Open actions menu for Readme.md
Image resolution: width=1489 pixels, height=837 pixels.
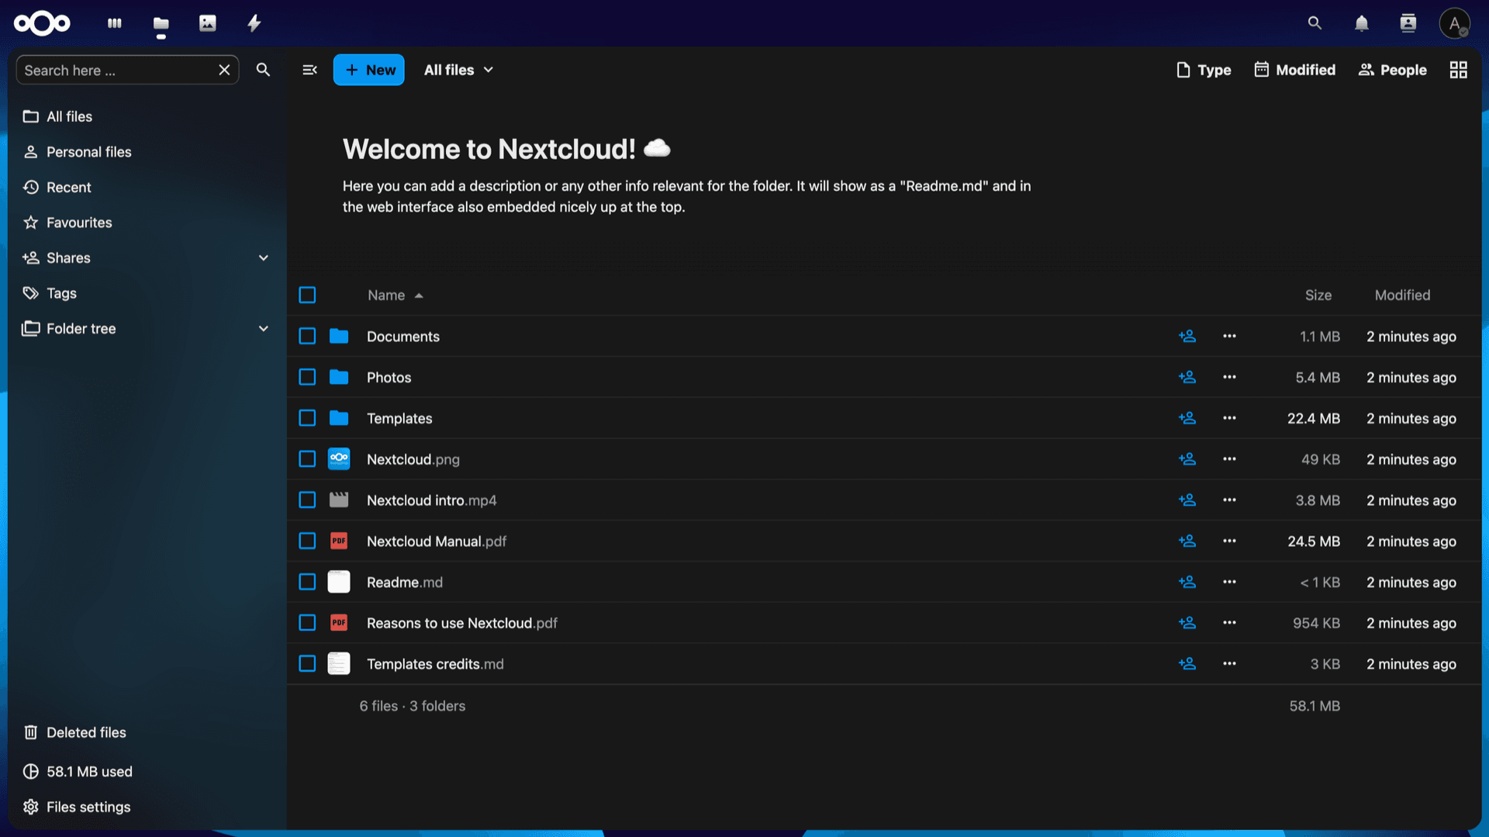(x=1229, y=582)
